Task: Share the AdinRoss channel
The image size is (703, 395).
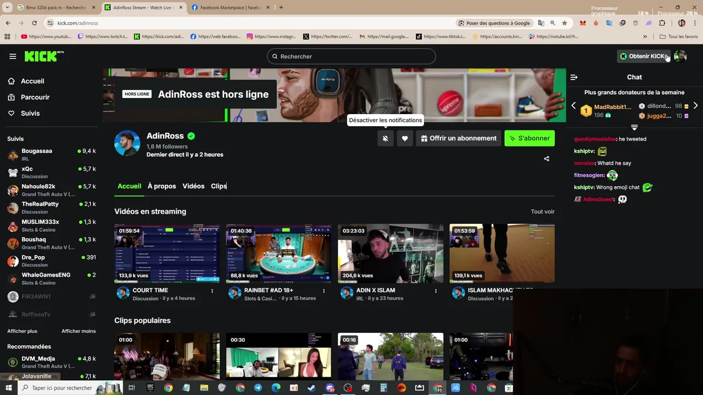Action: click(546, 159)
